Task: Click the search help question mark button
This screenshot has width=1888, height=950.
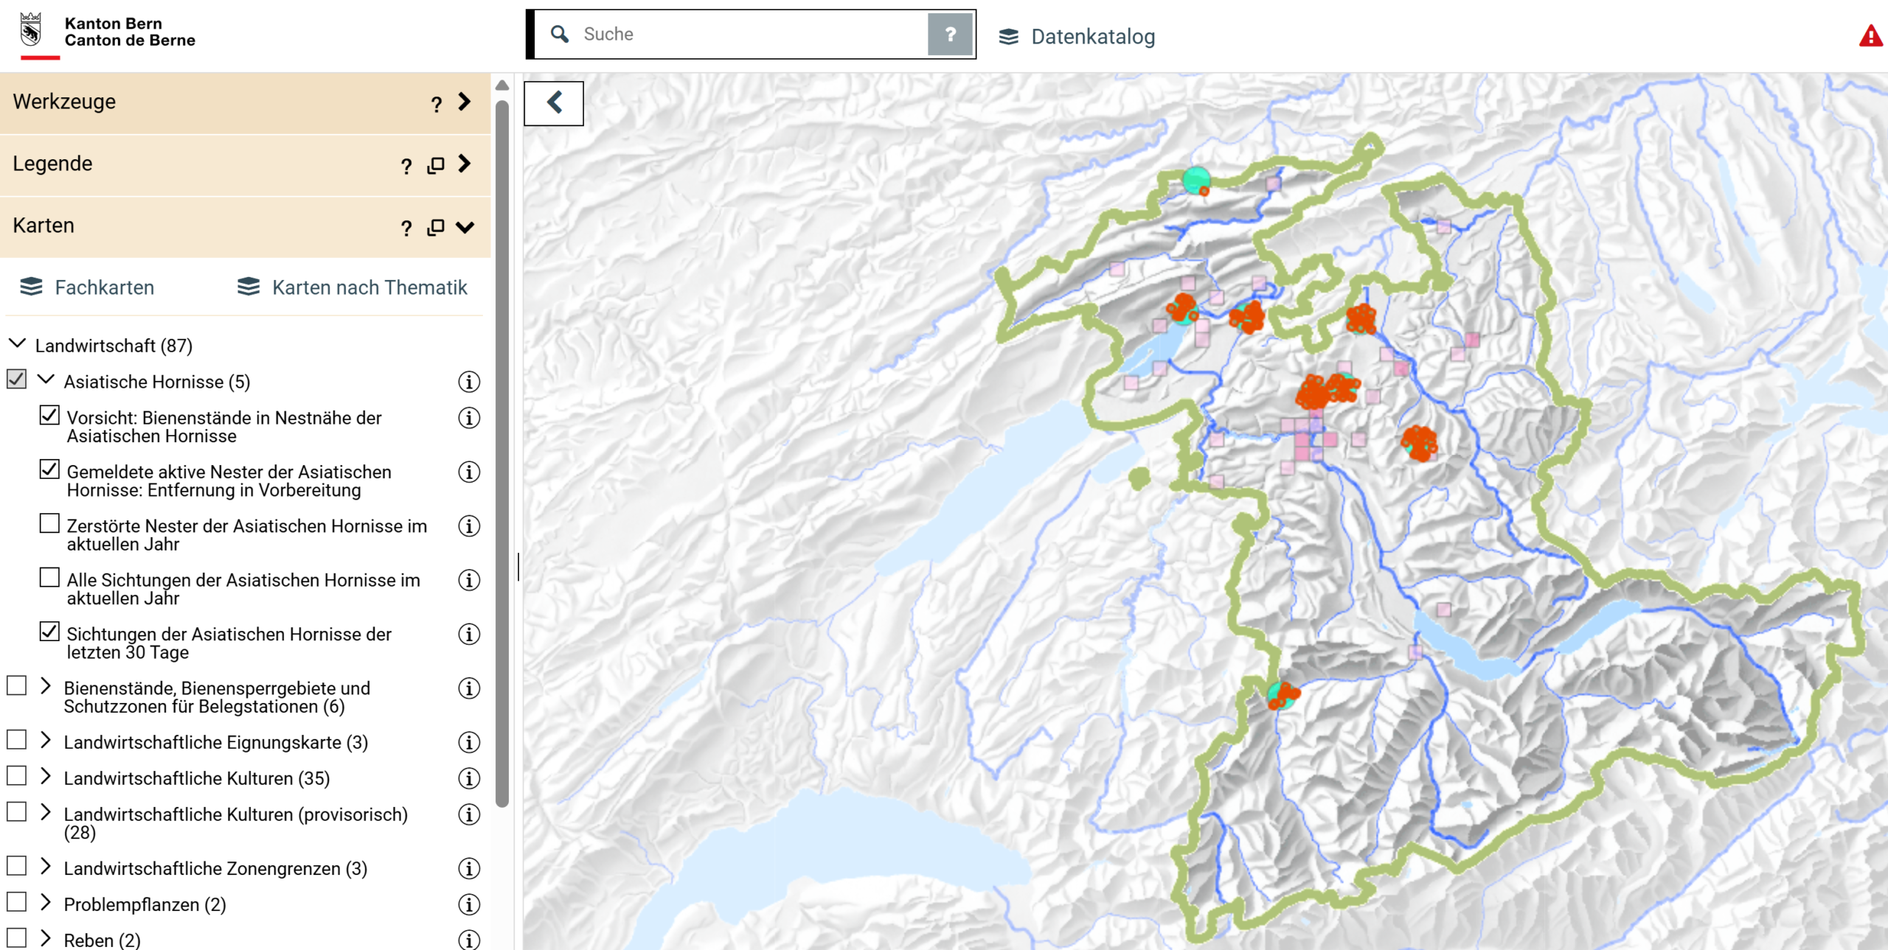Action: [950, 34]
